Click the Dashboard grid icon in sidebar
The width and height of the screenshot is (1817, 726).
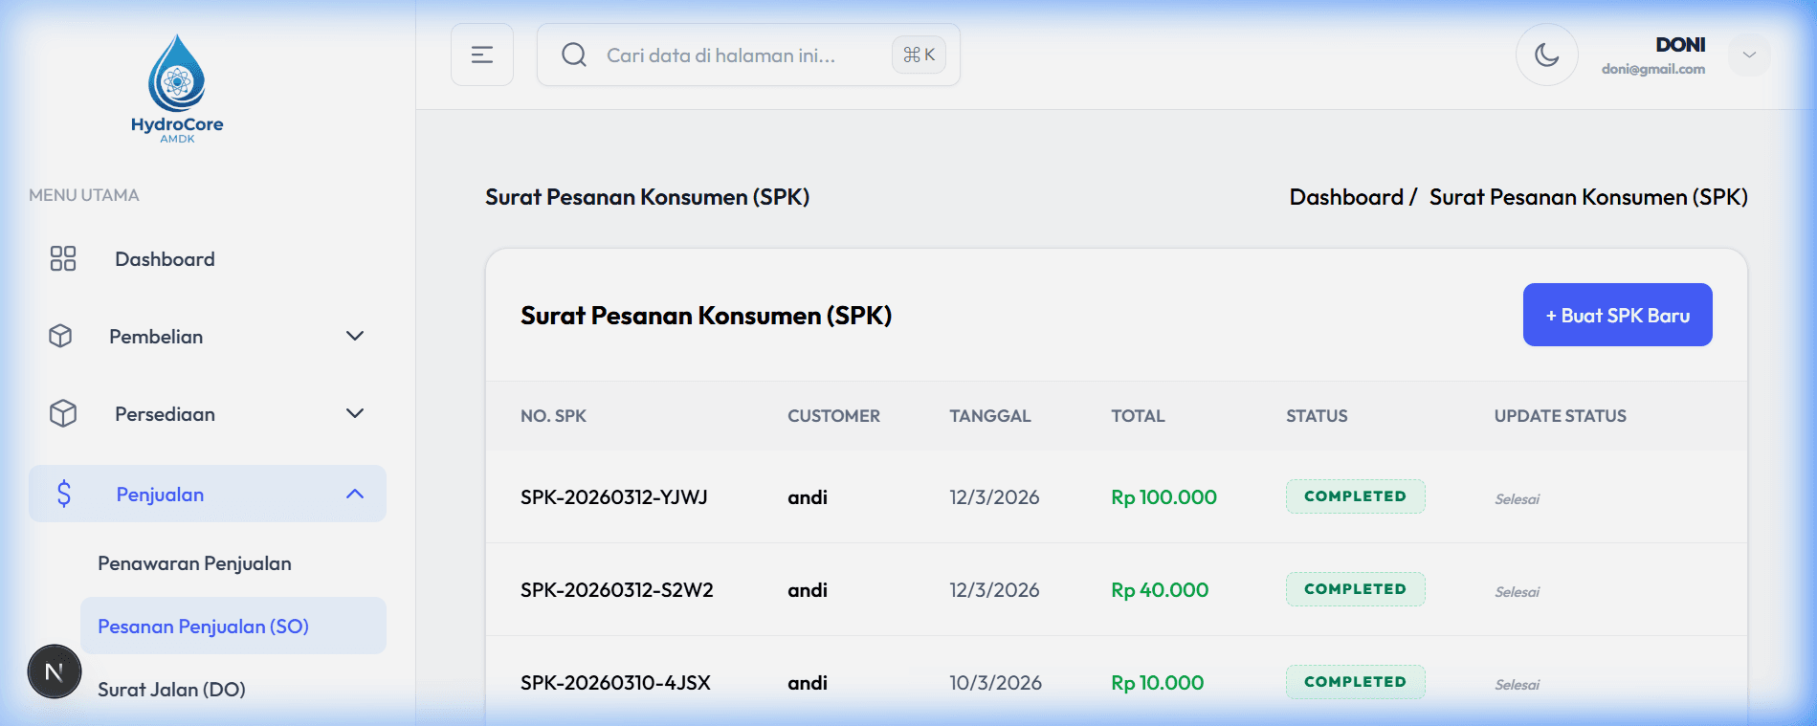click(x=63, y=258)
